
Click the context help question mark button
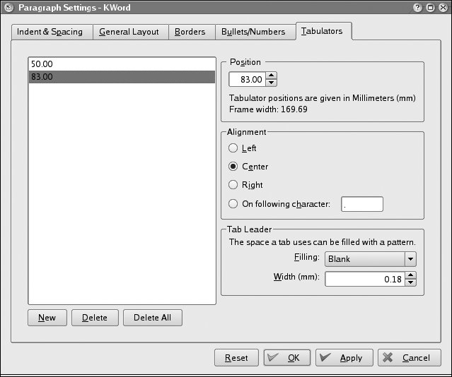tap(417, 8)
